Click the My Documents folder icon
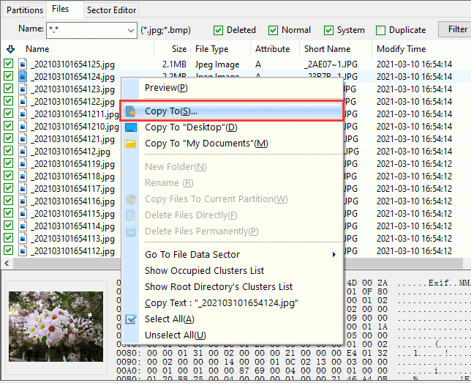The height and width of the screenshot is (383, 471). pyautogui.click(x=131, y=144)
